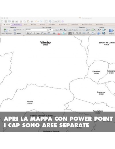Open the font color dropdown arrow
The image size is (115, 149).
(x=61, y=33)
